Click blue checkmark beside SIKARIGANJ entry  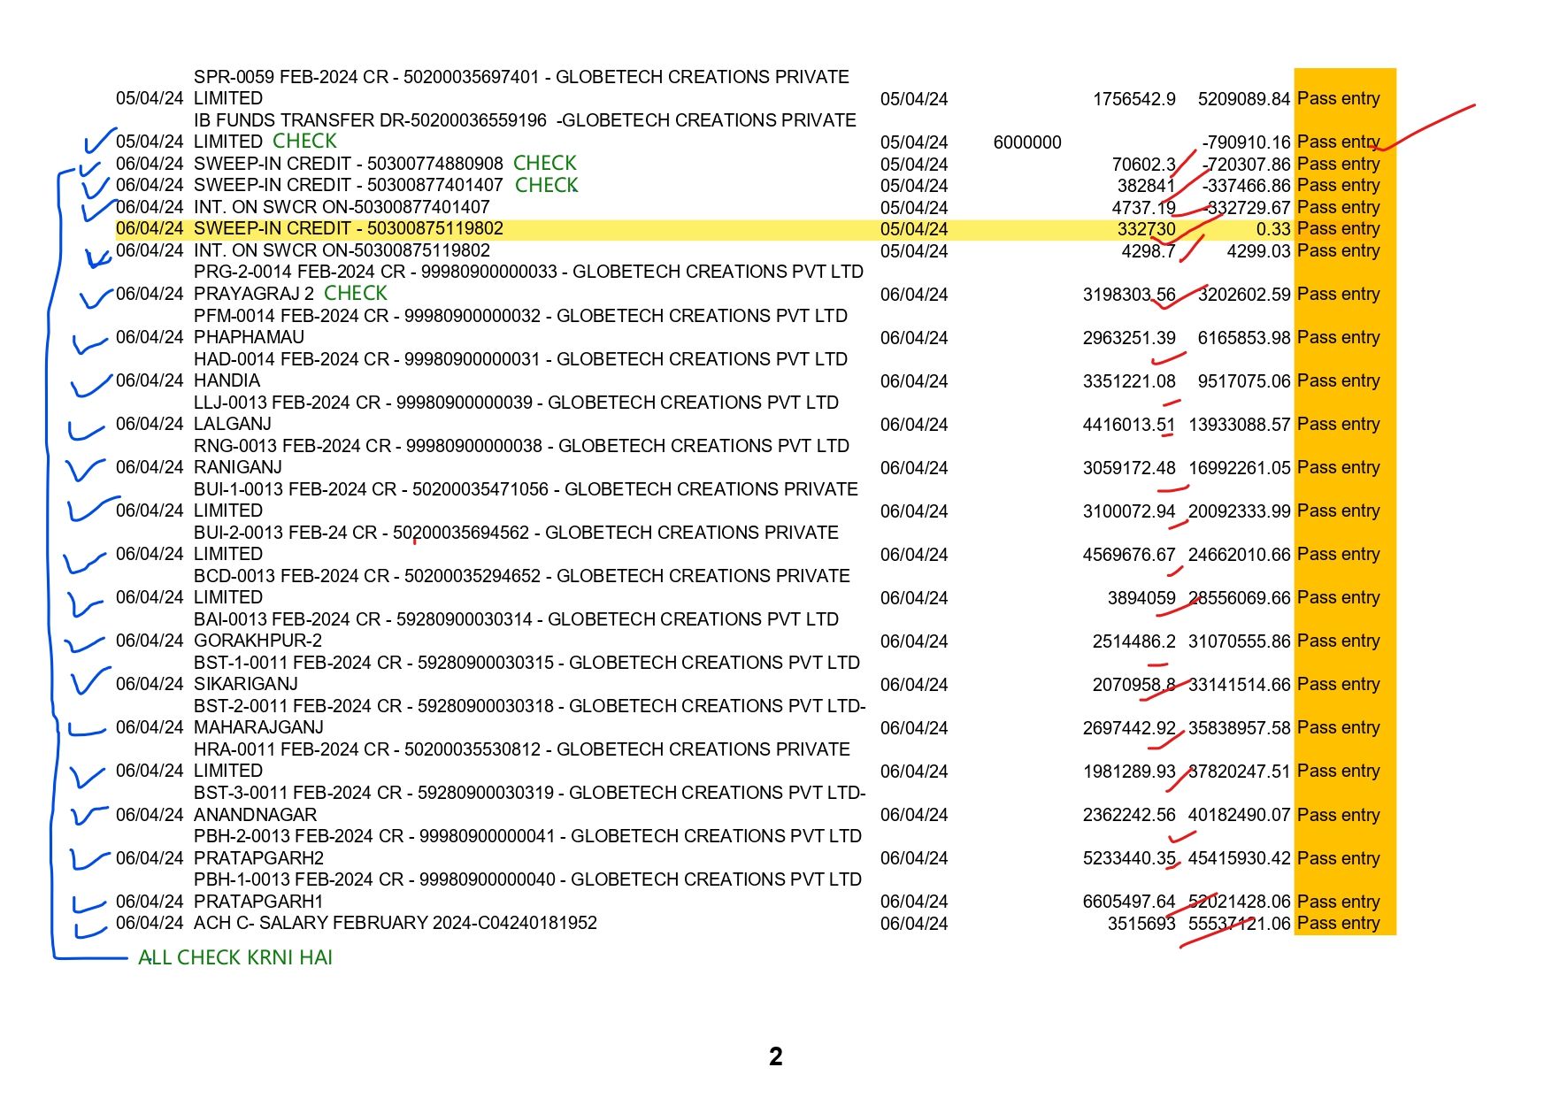pos(90,681)
